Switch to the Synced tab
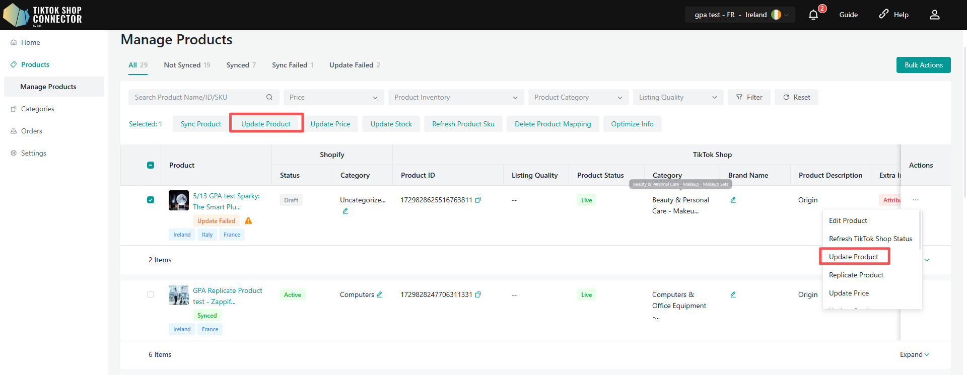The width and height of the screenshot is (967, 375). (241, 65)
